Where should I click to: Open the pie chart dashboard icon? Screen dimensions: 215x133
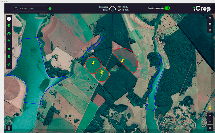coord(9,26)
